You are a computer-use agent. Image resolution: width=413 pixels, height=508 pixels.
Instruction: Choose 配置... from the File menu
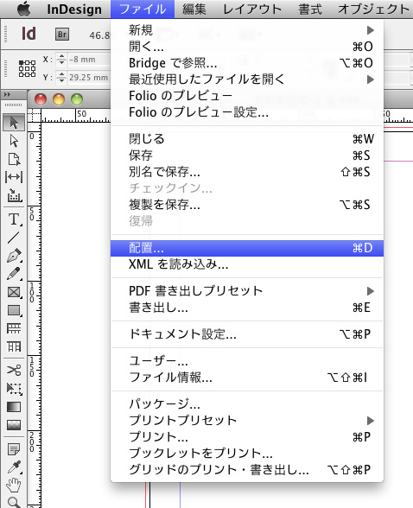247,248
